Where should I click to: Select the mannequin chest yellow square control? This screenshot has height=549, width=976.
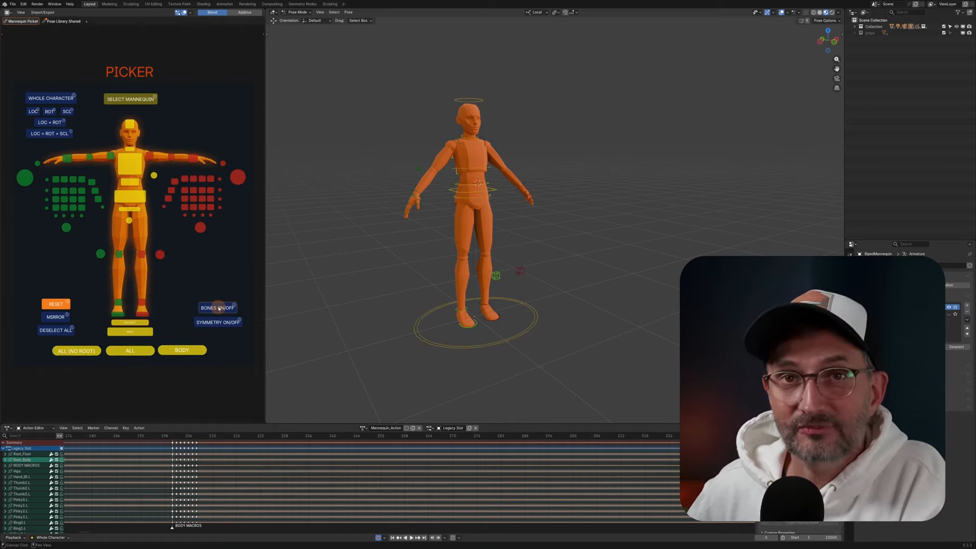(130, 164)
